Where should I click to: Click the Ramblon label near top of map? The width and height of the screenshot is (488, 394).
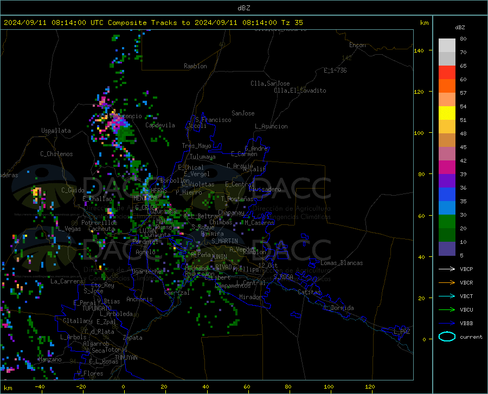(x=195, y=66)
